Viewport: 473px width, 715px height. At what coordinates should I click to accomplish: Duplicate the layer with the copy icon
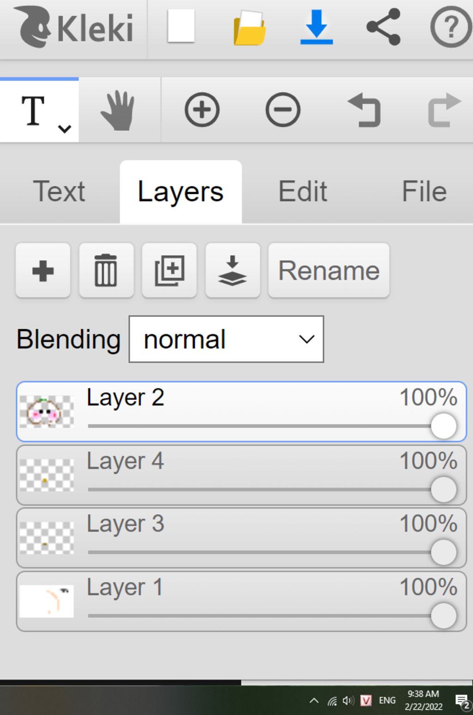(x=170, y=270)
